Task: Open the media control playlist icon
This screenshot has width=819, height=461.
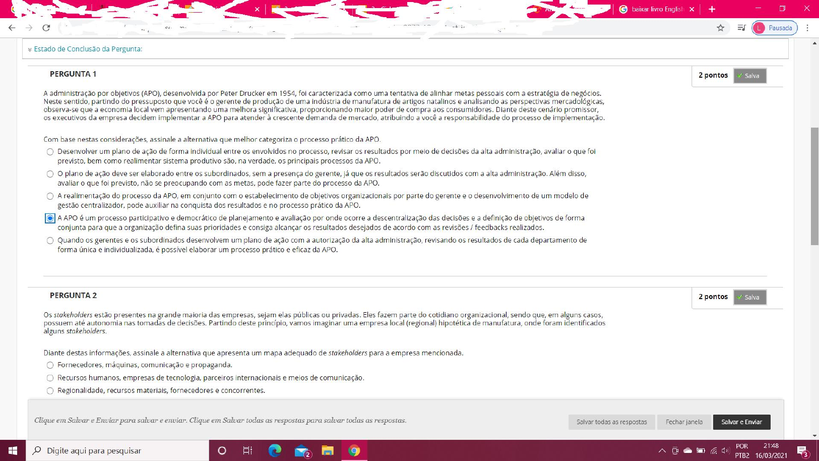Action: tap(741, 28)
